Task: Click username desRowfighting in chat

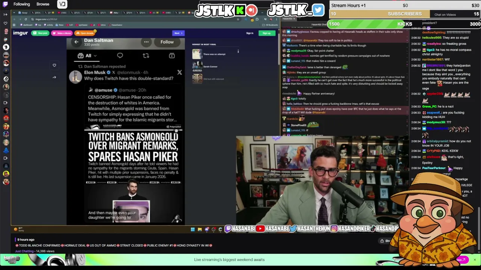Action: 433,32
